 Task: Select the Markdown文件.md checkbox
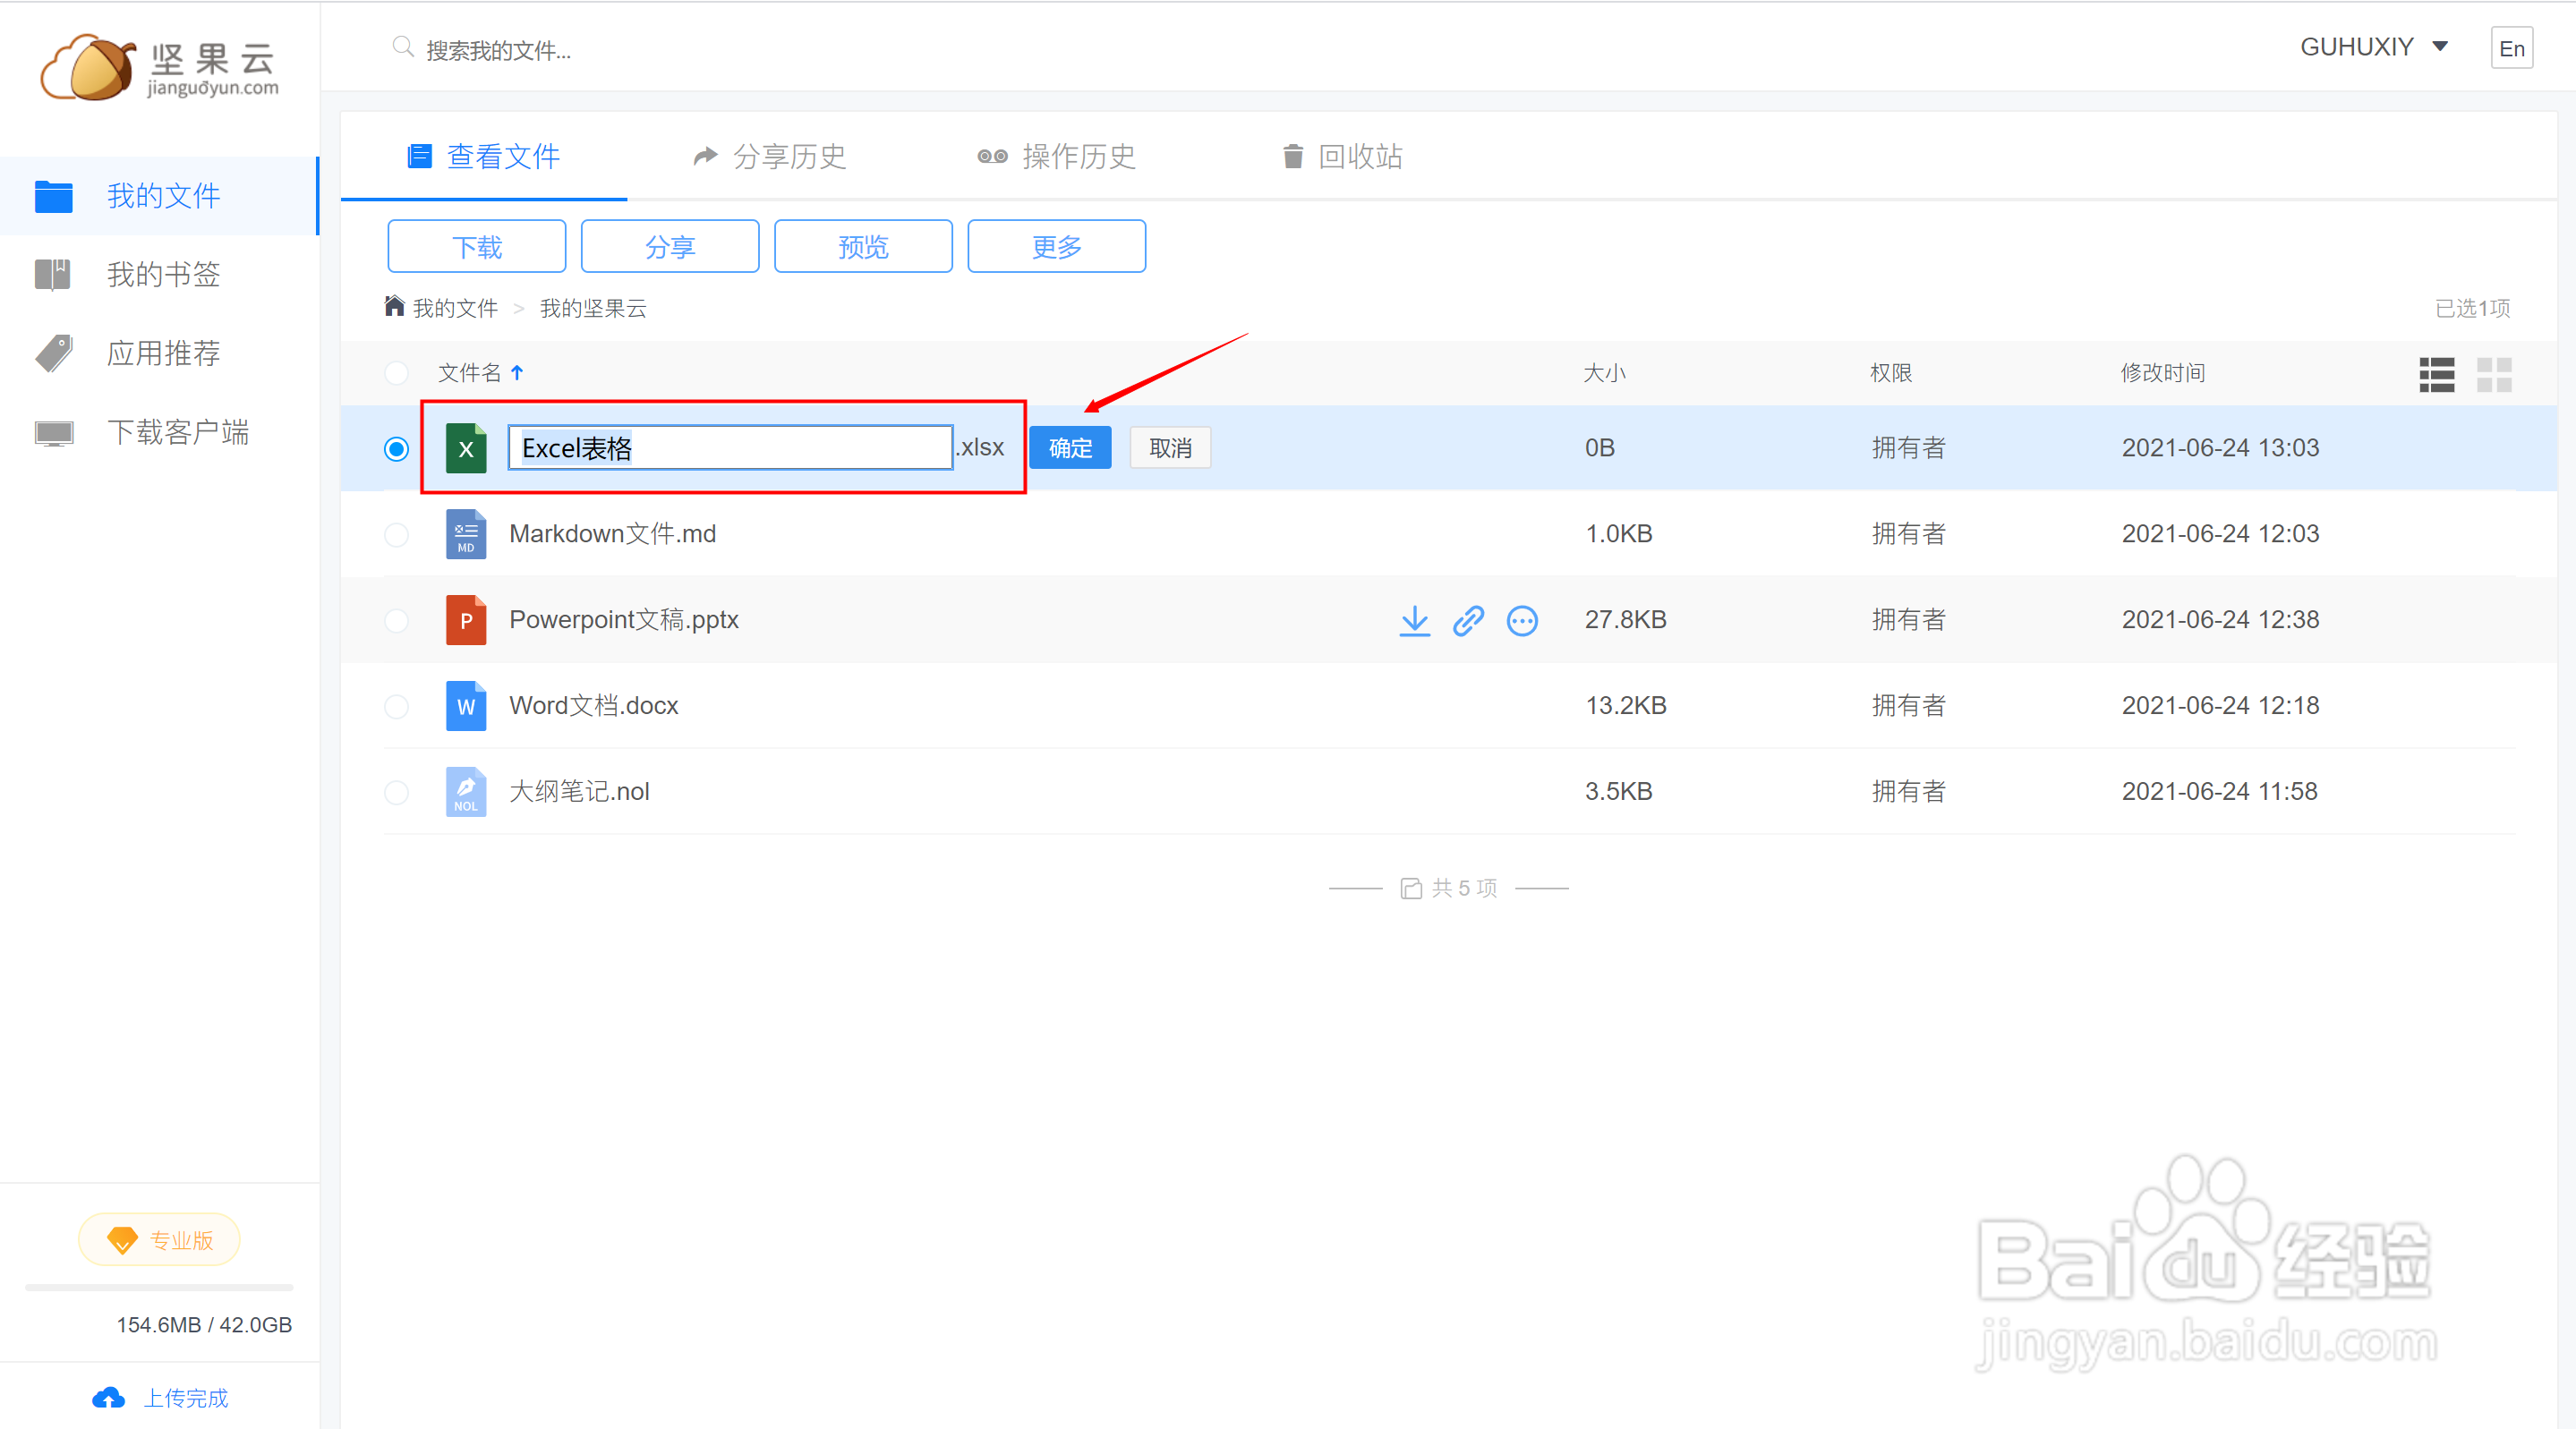click(x=396, y=535)
